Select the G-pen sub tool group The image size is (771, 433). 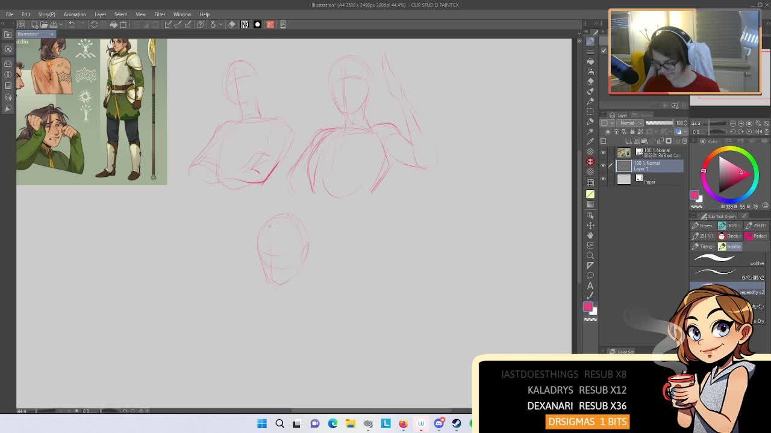[x=702, y=226]
